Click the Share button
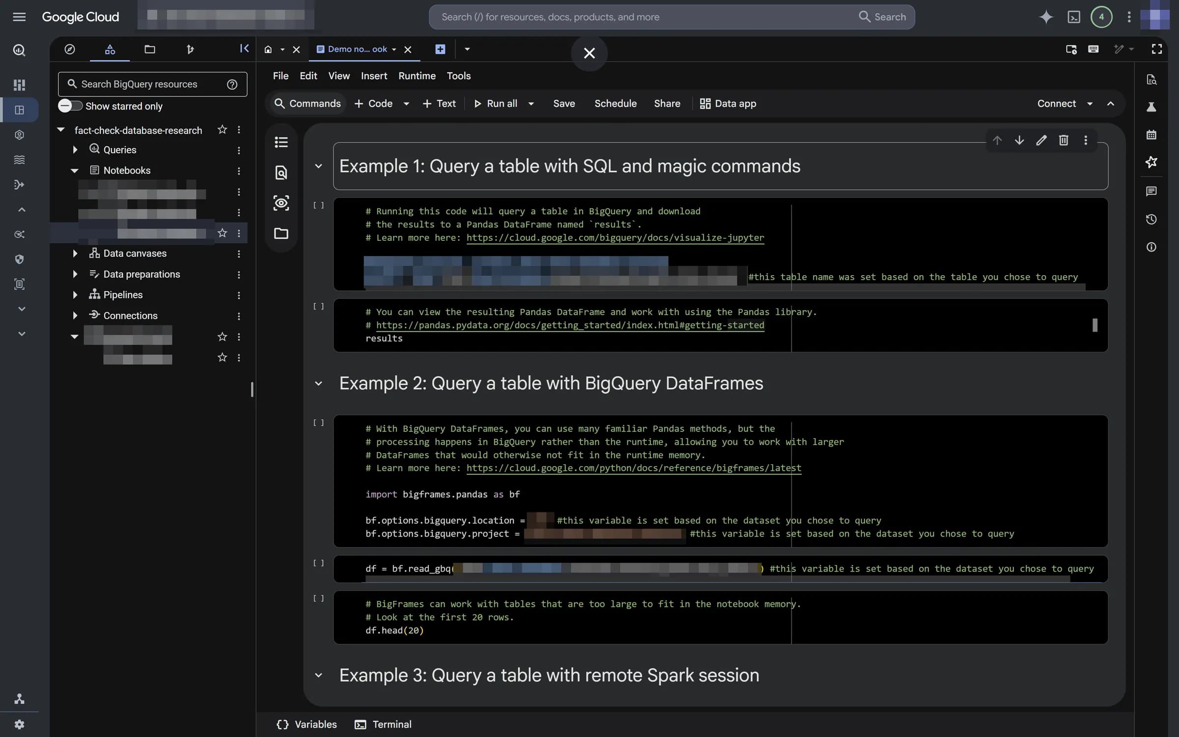Image resolution: width=1179 pixels, height=737 pixels. [x=667, y=104]
